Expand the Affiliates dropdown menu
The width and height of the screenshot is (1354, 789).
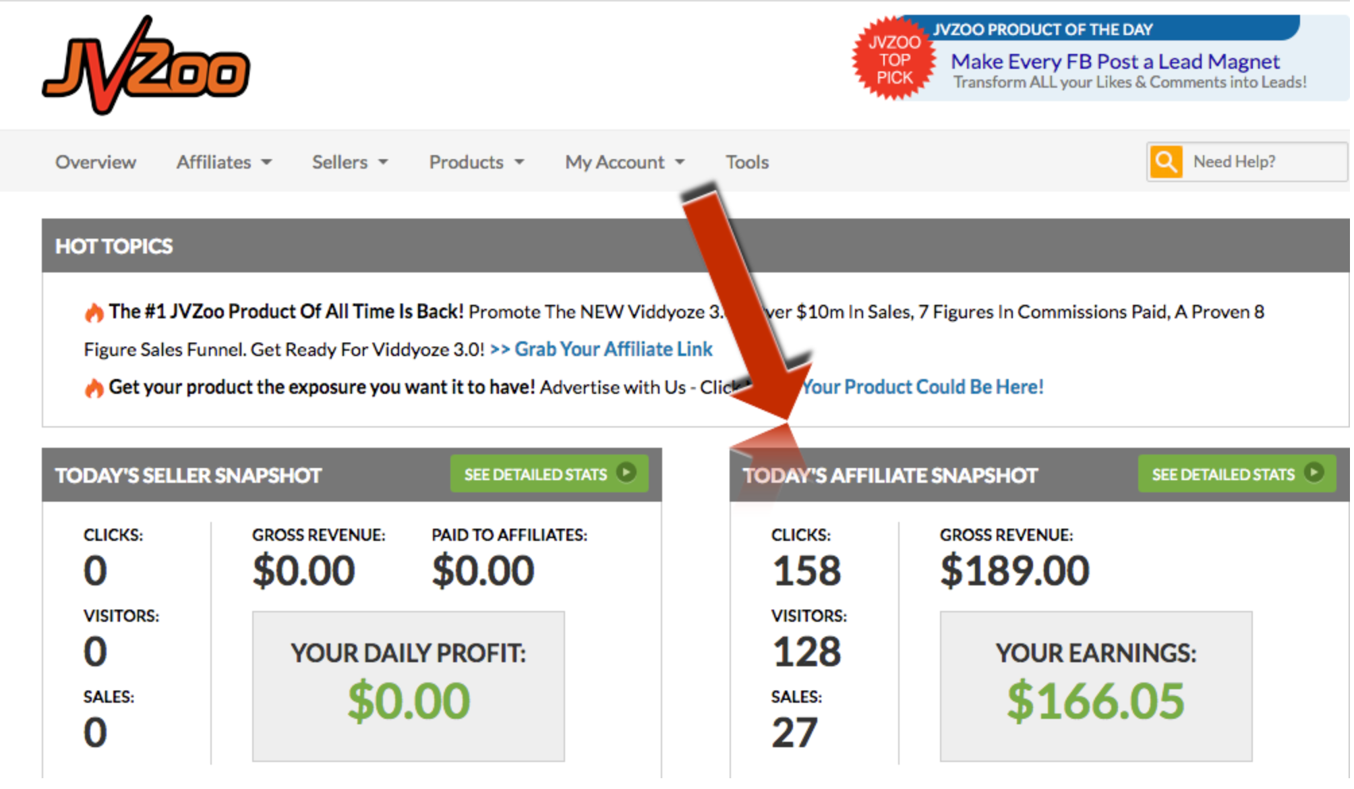pyautogui.click(x=224, y=162)
